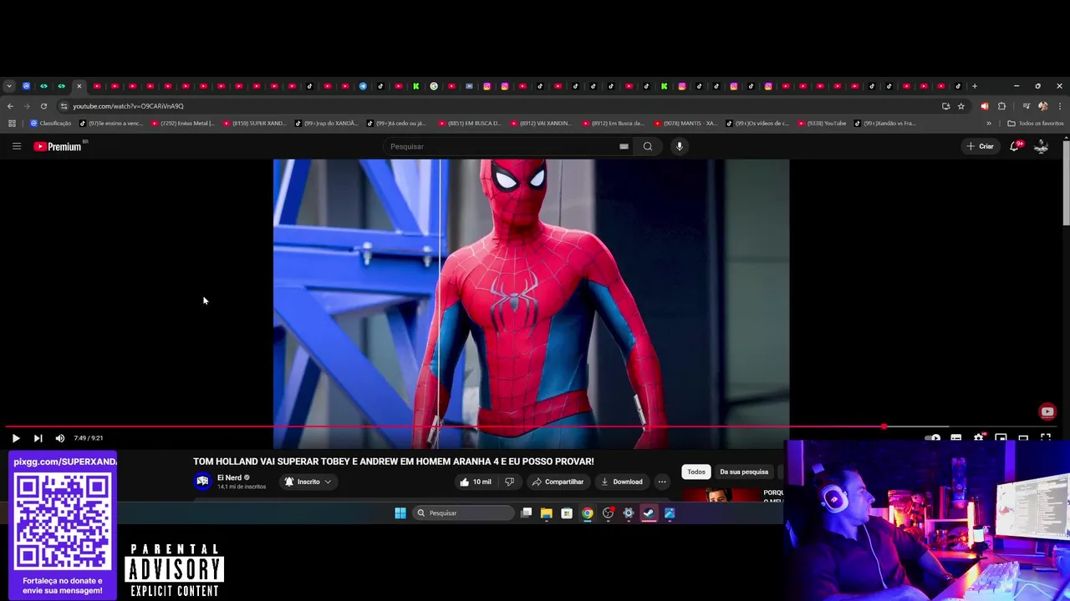The image size is (1070, 601).
Task: Share the video via Compartilhar
Action: [x=558, y=482]
